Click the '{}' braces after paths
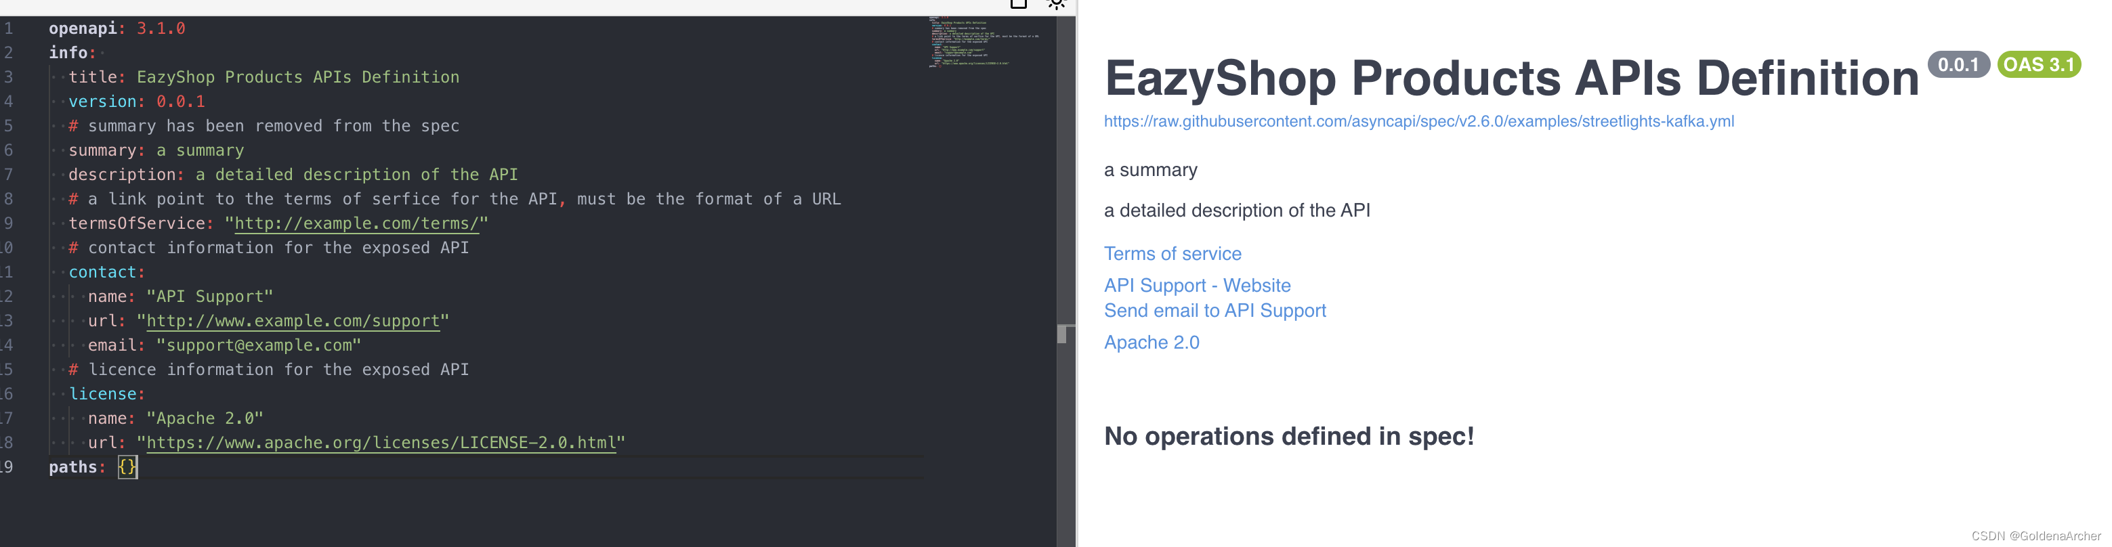Screen dimensions: 2112x547 coord(127,468)
